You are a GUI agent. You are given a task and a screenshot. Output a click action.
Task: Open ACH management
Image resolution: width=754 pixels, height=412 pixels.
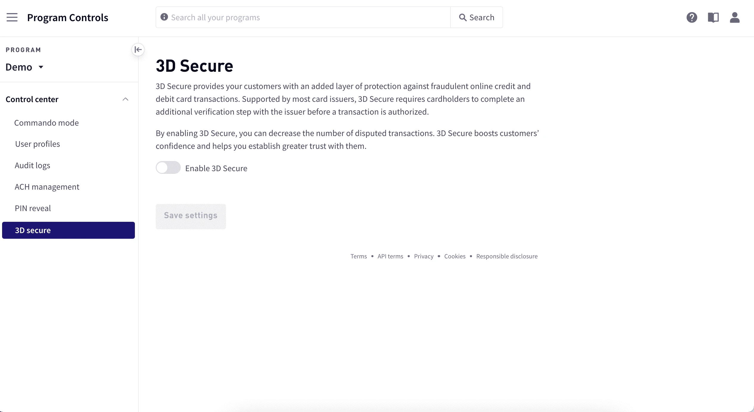pos(47,187)
